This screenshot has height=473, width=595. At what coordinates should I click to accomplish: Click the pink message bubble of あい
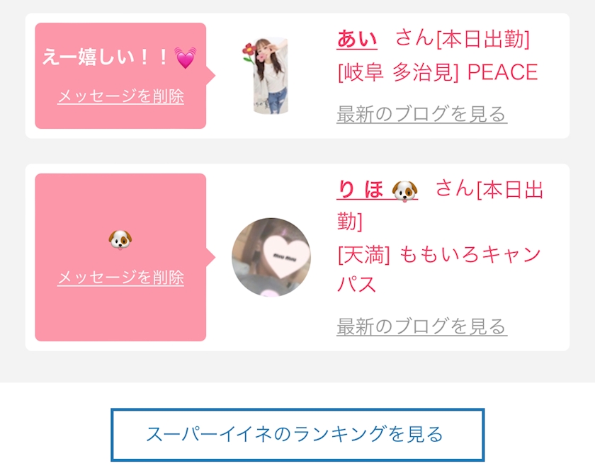pyautogui.click(x=120, y=76)
